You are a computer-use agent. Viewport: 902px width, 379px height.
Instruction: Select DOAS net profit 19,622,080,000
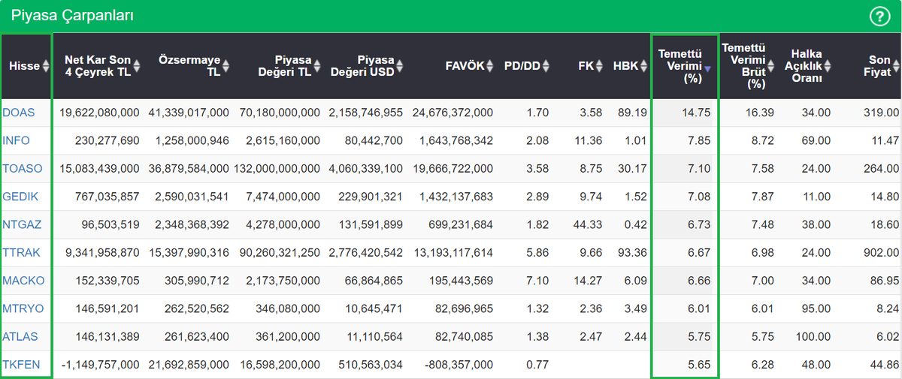click(100, 113)
